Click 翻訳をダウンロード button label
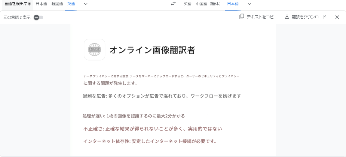The width and height of the screenshot is (346, 157). tap(309, 17)
